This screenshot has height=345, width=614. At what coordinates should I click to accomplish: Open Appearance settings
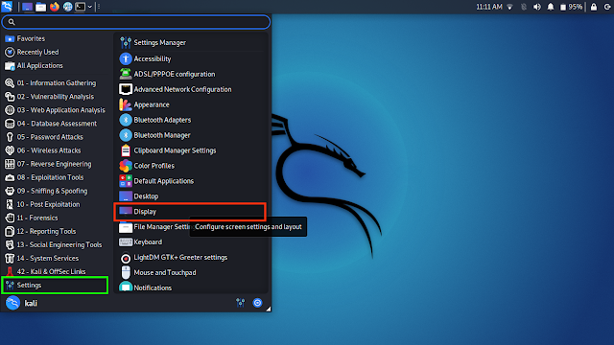coord(191,104)
